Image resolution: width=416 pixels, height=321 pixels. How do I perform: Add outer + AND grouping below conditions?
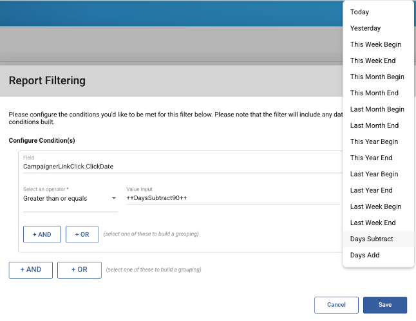point(31,270)
